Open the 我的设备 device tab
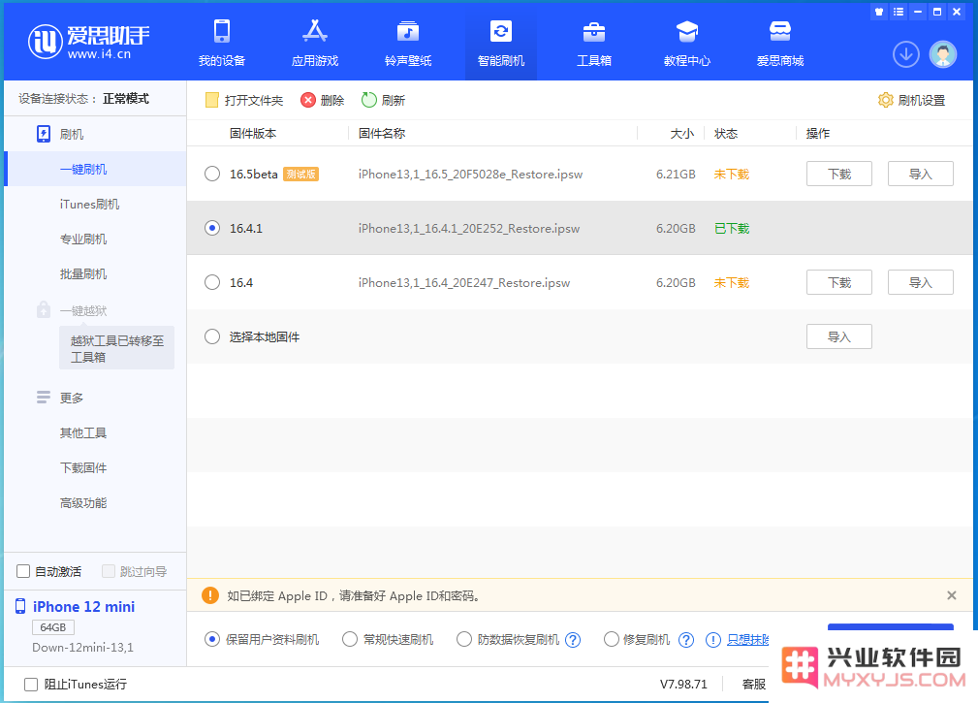 click(x=221, y=43)
